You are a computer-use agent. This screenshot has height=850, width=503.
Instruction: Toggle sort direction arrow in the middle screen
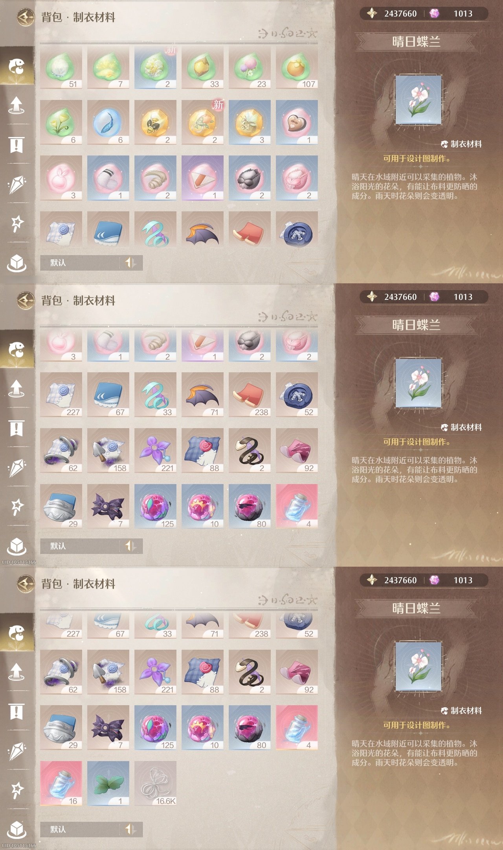[x=131, y=546]
